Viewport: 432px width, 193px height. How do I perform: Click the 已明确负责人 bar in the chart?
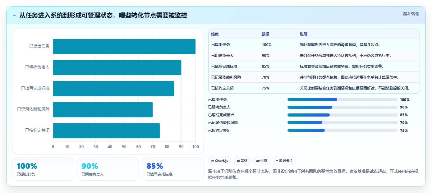click(117, 67)
